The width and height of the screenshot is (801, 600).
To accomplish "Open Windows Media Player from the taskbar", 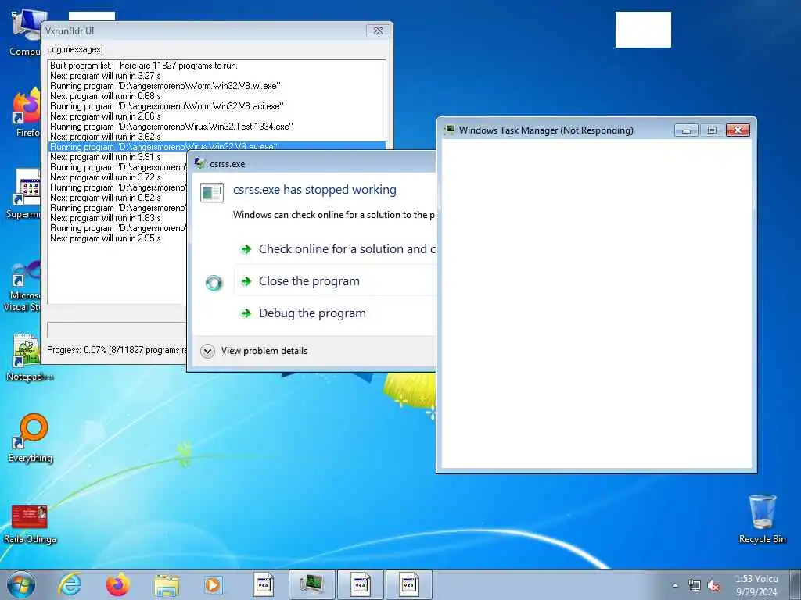I will click(213, 584).
